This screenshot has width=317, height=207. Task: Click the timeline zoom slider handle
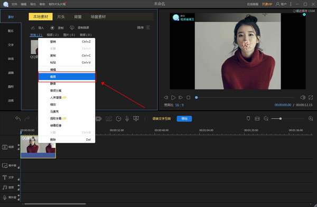pyautogui.click(x=281, y=119)
